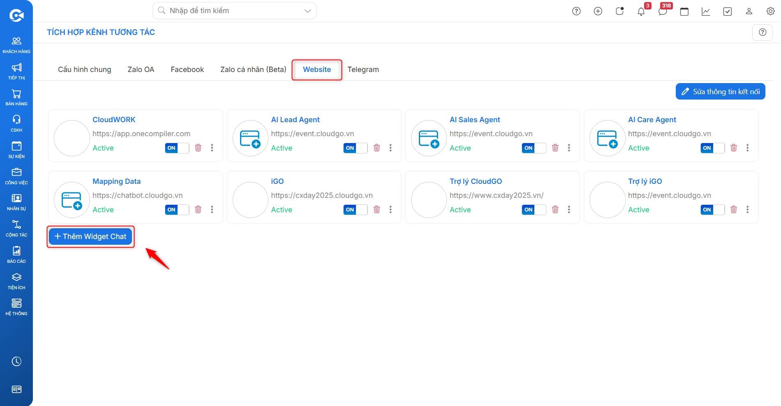Switch to the Zalo OA tab
Screen dimensions: 781x406
(141, 70)
